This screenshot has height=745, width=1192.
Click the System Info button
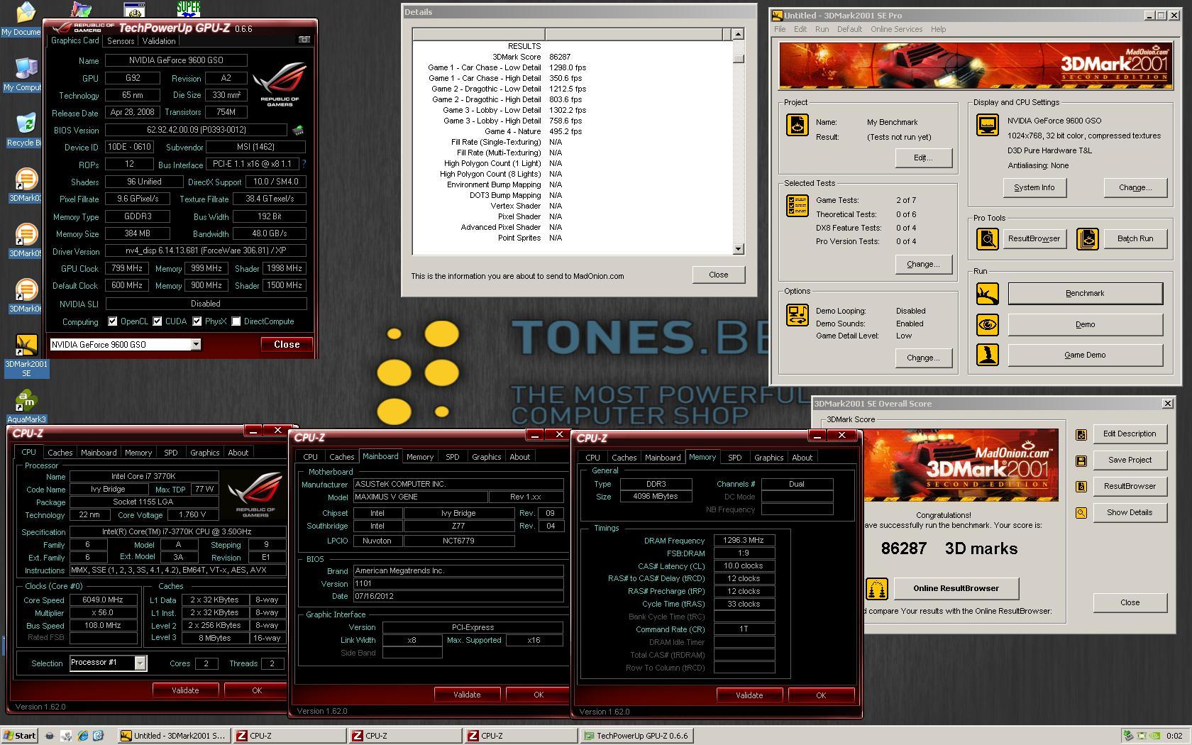[x=1034, y=187]
